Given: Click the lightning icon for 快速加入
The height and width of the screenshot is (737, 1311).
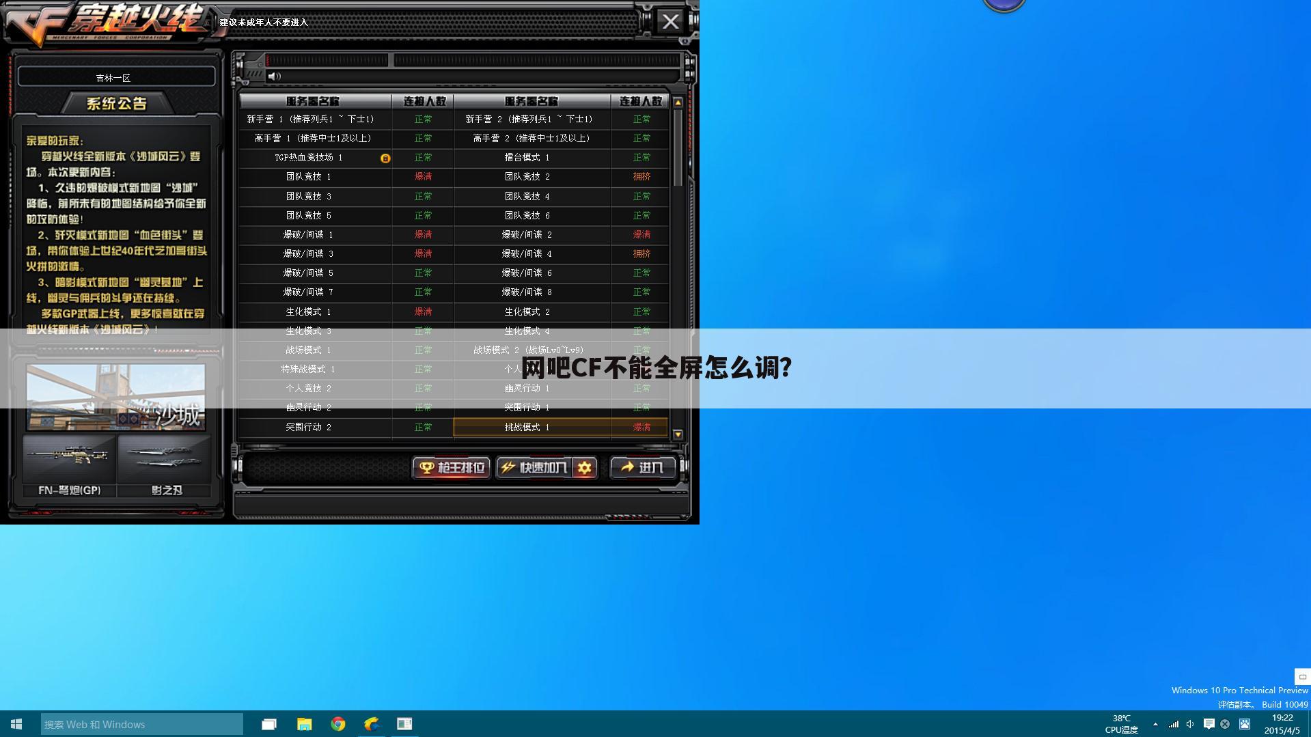Looking at the screenshot, I should point(507,468).
